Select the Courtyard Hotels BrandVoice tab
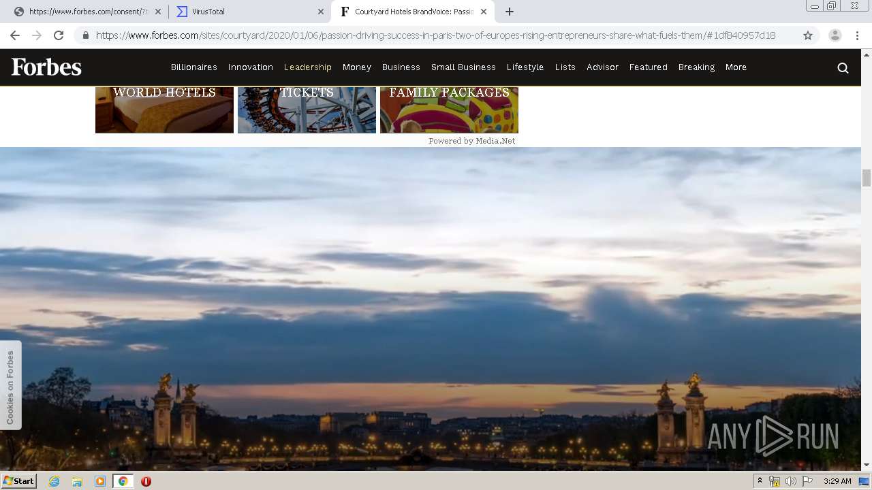Screen dimensions: 872x490 coord(412,12)
